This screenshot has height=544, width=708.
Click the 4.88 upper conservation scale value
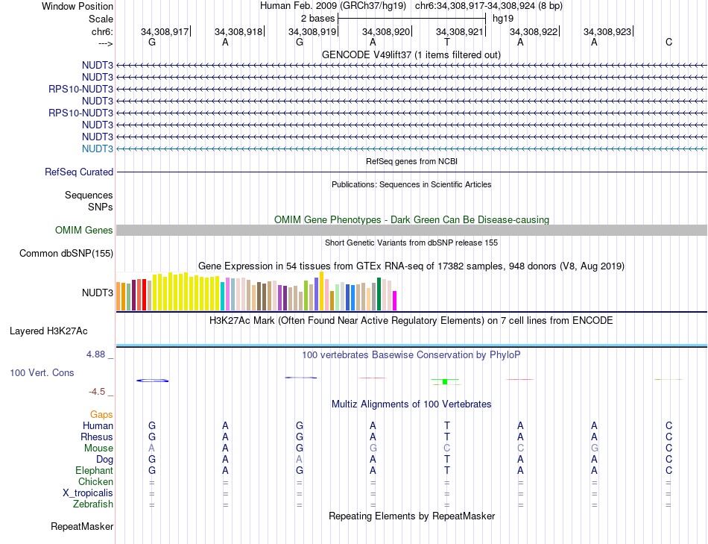click(x=95, y=354)
